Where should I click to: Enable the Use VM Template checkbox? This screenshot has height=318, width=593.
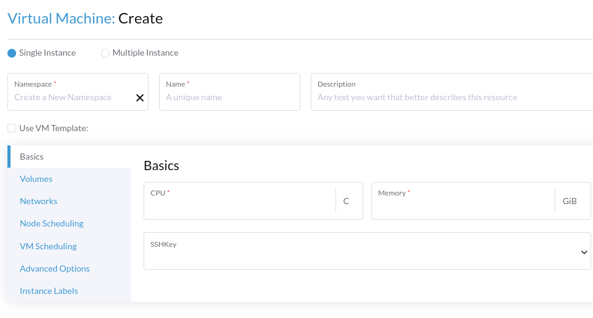tap(12, 128)
